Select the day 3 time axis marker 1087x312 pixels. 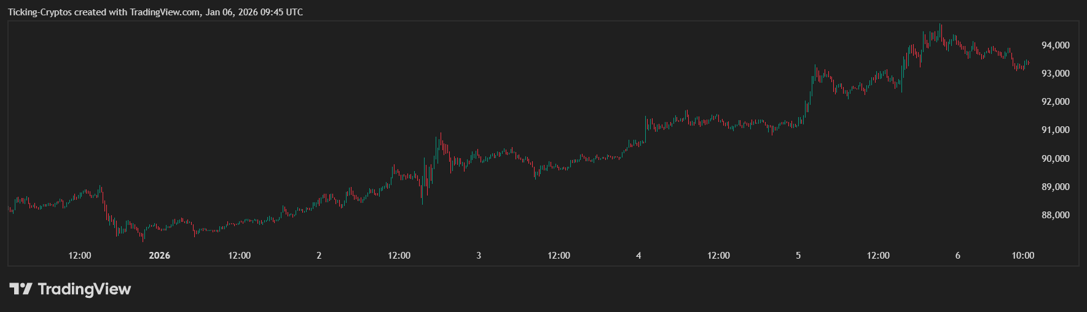tap(479, 256)
